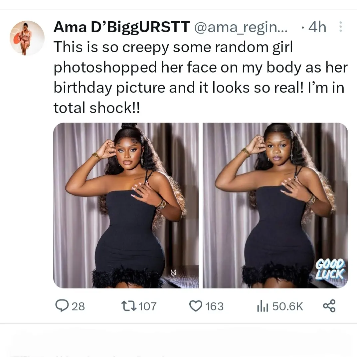Click the 50.6K views count
Image resolution: width=357 pixels, height=357 pixels.
(287, 306)
